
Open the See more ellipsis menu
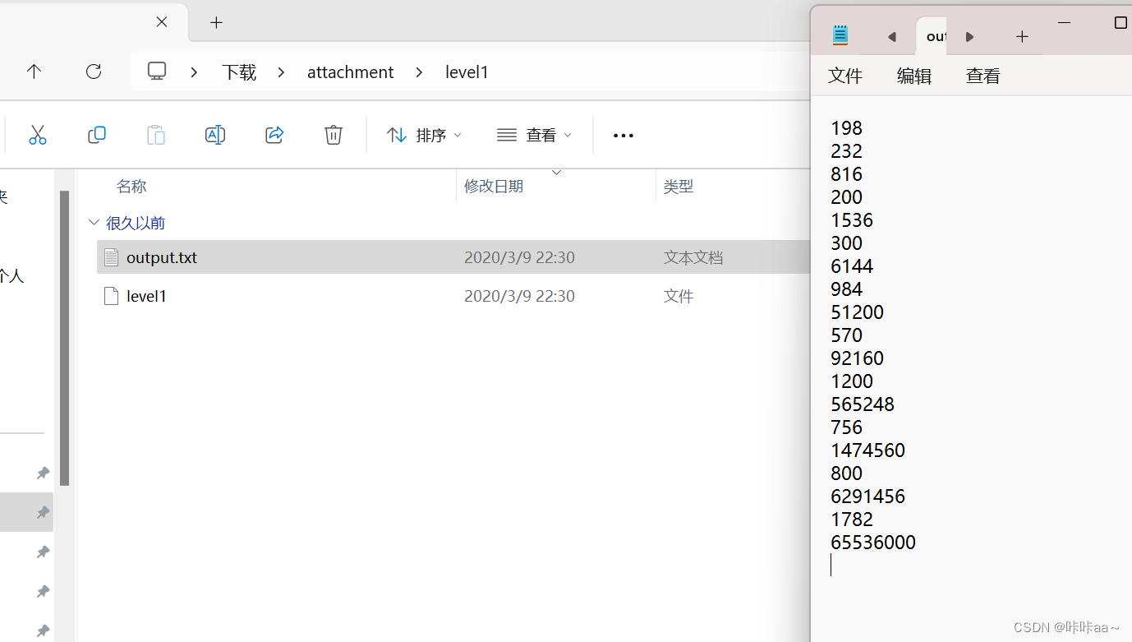pos(623,134)
